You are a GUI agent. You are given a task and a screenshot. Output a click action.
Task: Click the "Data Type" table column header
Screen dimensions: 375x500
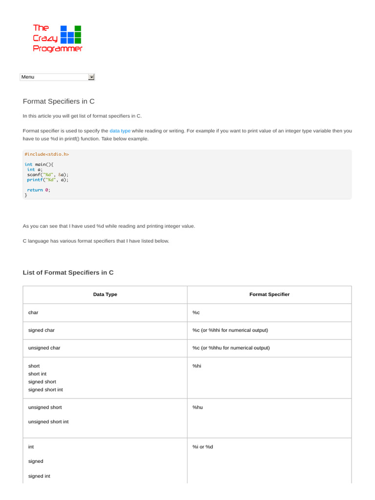click(105, 294)
